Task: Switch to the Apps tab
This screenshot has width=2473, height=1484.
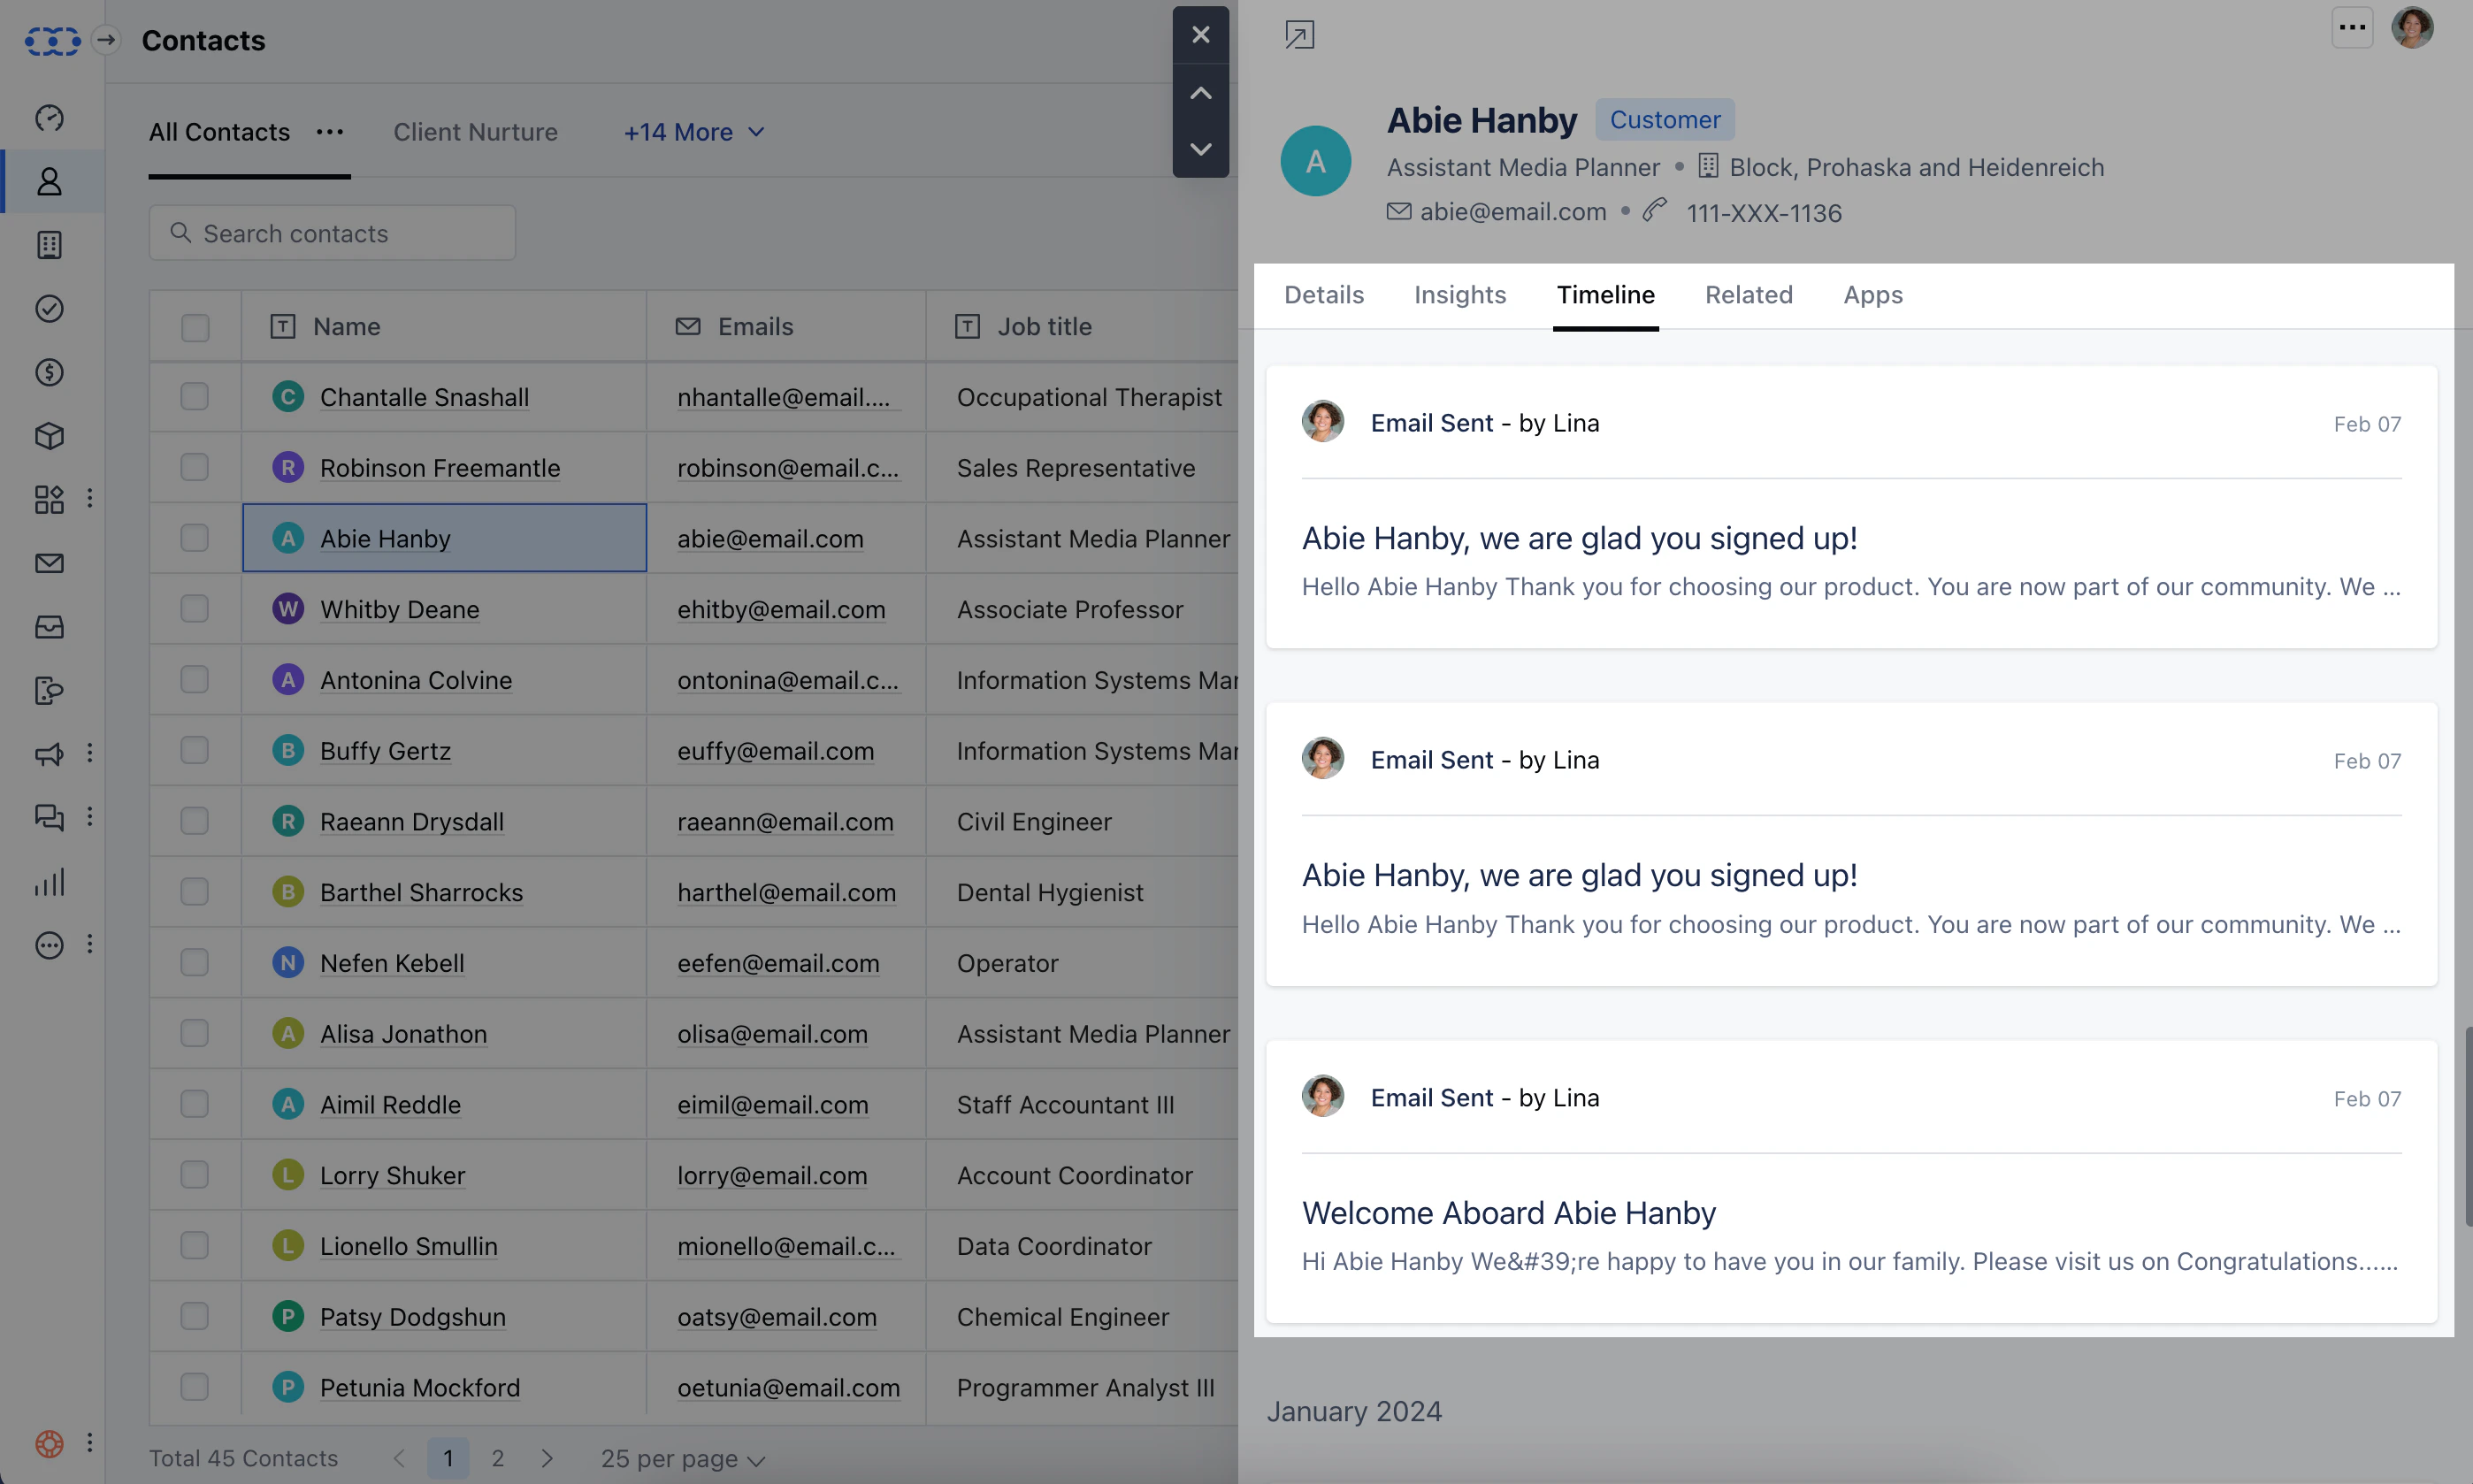Action: coord(1872,295)
